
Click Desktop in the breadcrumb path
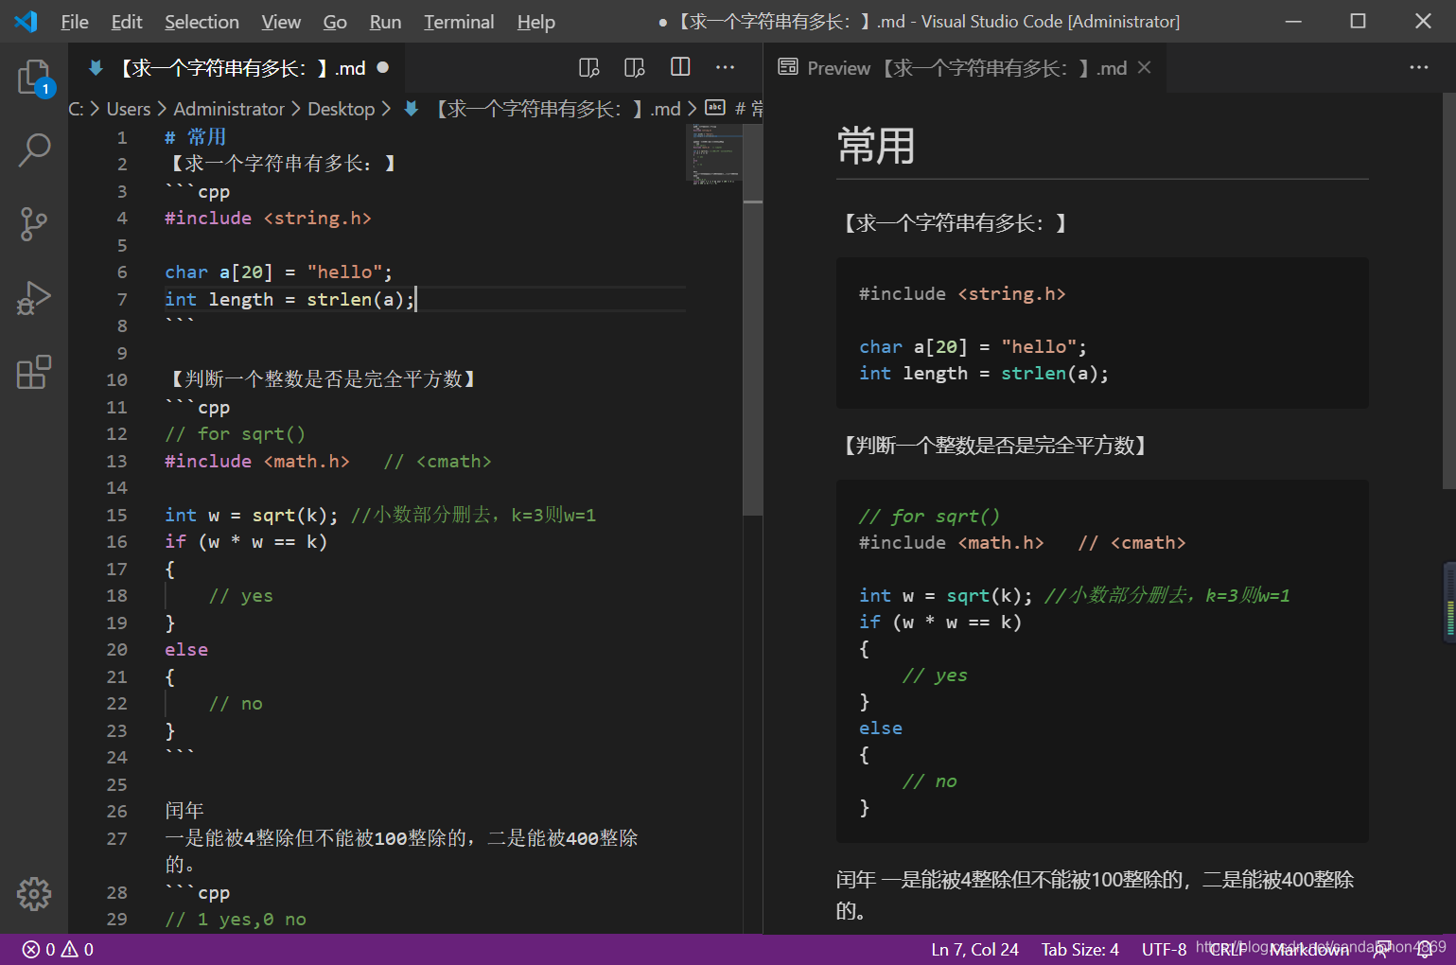[342, 109]
